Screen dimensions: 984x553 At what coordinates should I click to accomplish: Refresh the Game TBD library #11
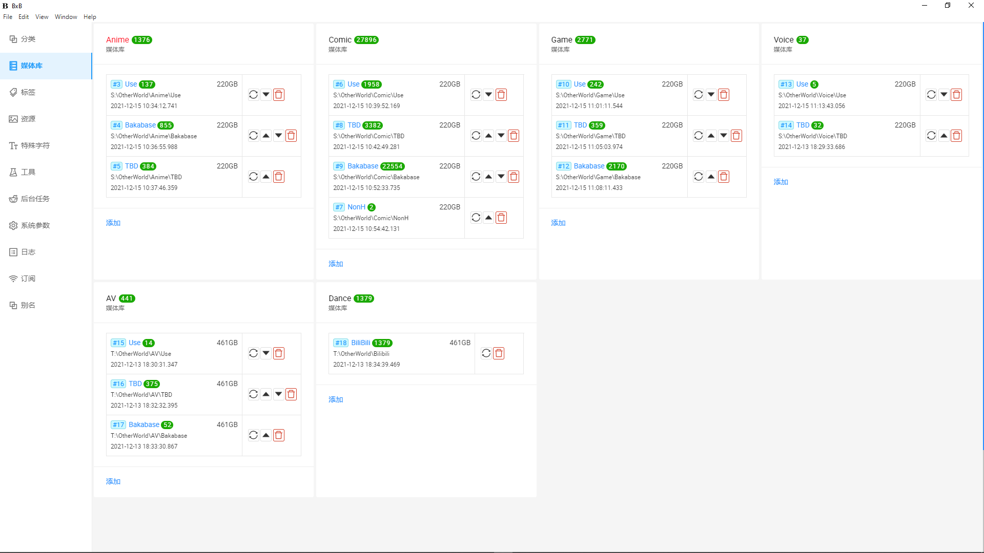[698, 136]
